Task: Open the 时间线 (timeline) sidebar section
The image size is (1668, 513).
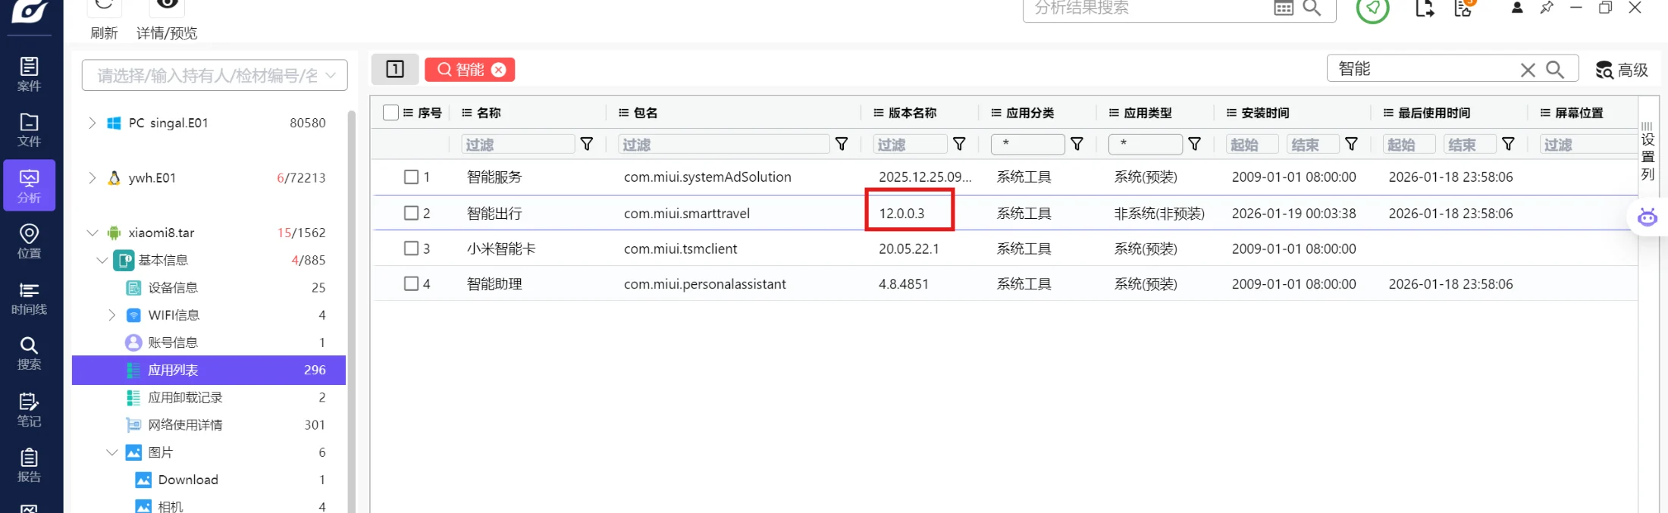Action: coord(29,298)
